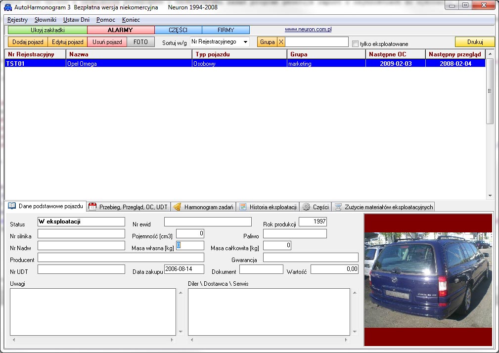Open the Rejestry menu

17,20
